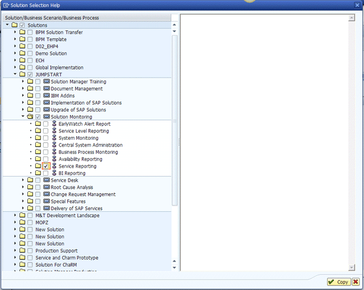Click the tree vertical scrollbar thumb

tap(175, 120)
